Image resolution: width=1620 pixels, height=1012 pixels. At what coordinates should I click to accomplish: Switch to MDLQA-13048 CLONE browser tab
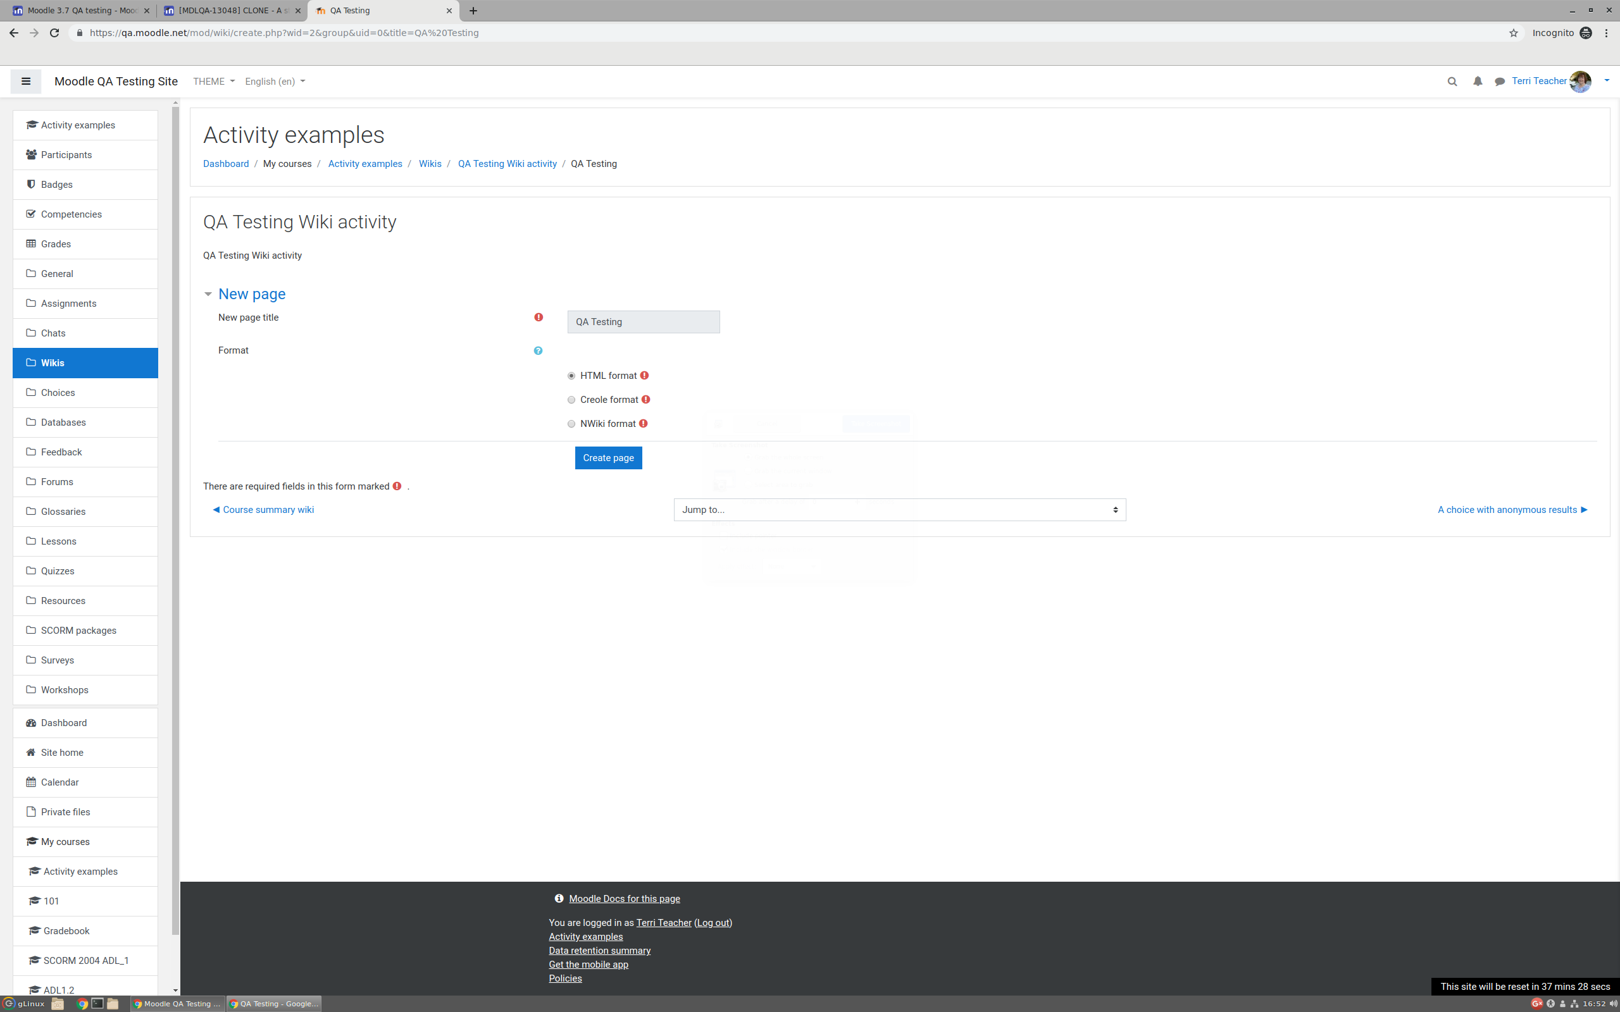click(x=232, y=11)
